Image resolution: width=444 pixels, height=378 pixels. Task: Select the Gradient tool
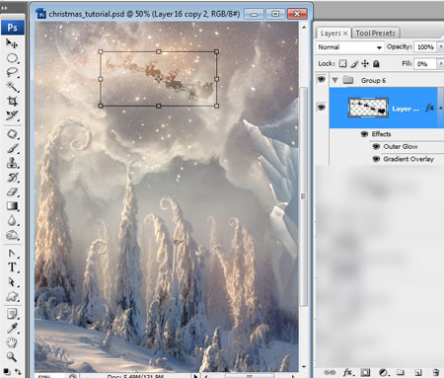(12, 206)
